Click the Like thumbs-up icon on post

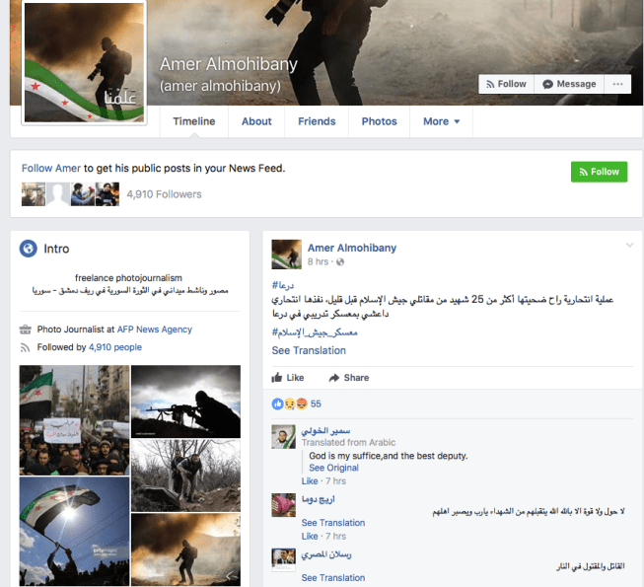tap(277, 378)
